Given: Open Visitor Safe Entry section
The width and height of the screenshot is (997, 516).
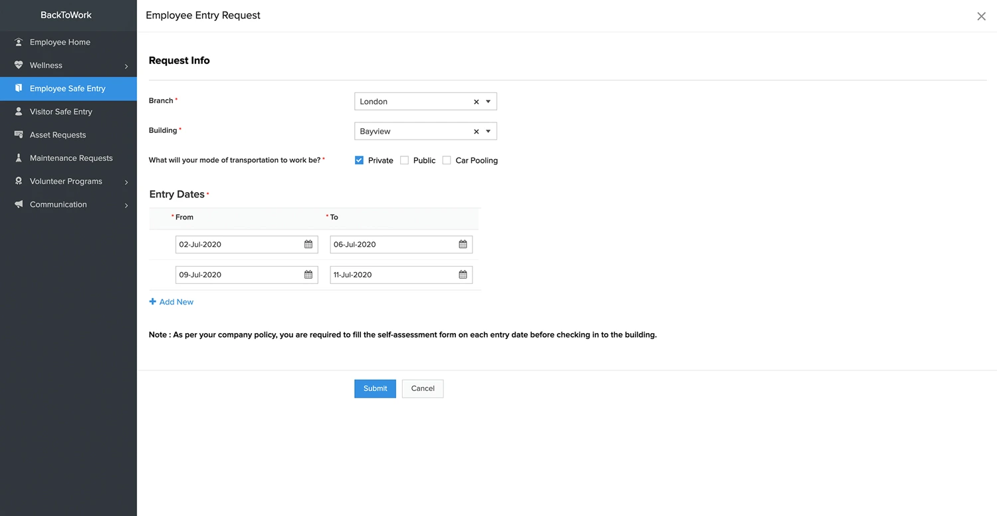Looking at the screenshot, I should (x=60, y=112).
